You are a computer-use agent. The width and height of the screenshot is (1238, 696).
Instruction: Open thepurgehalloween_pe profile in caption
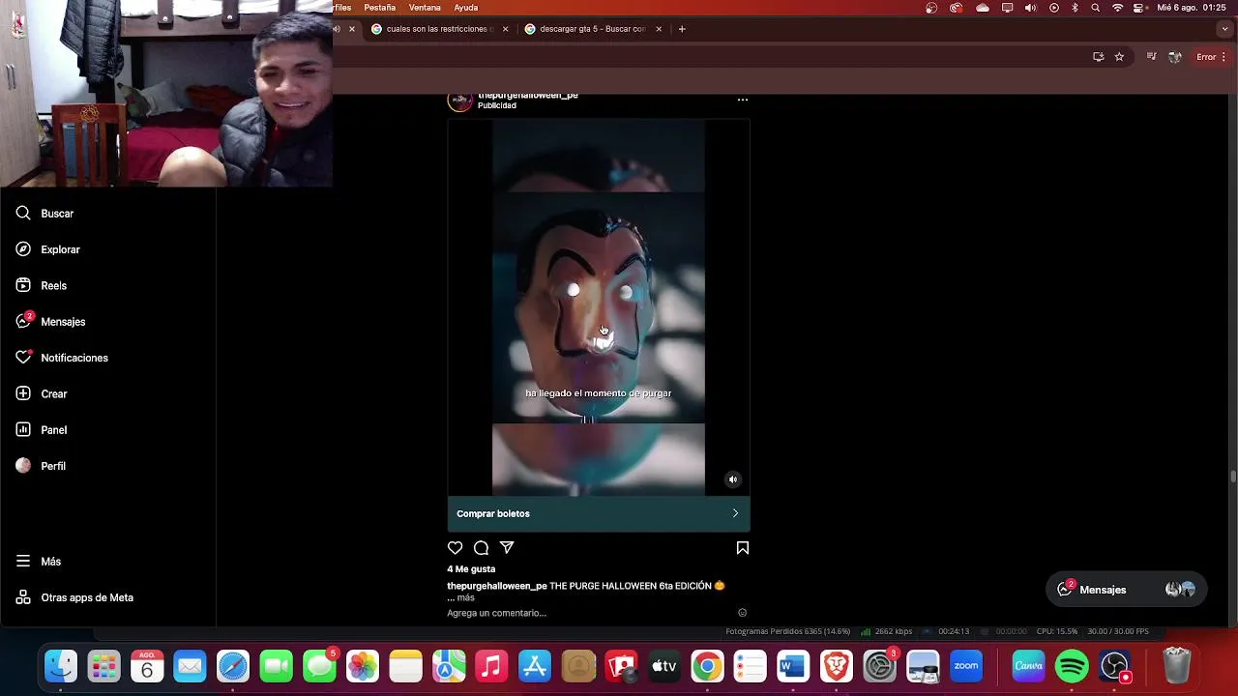tap(497, 587)
